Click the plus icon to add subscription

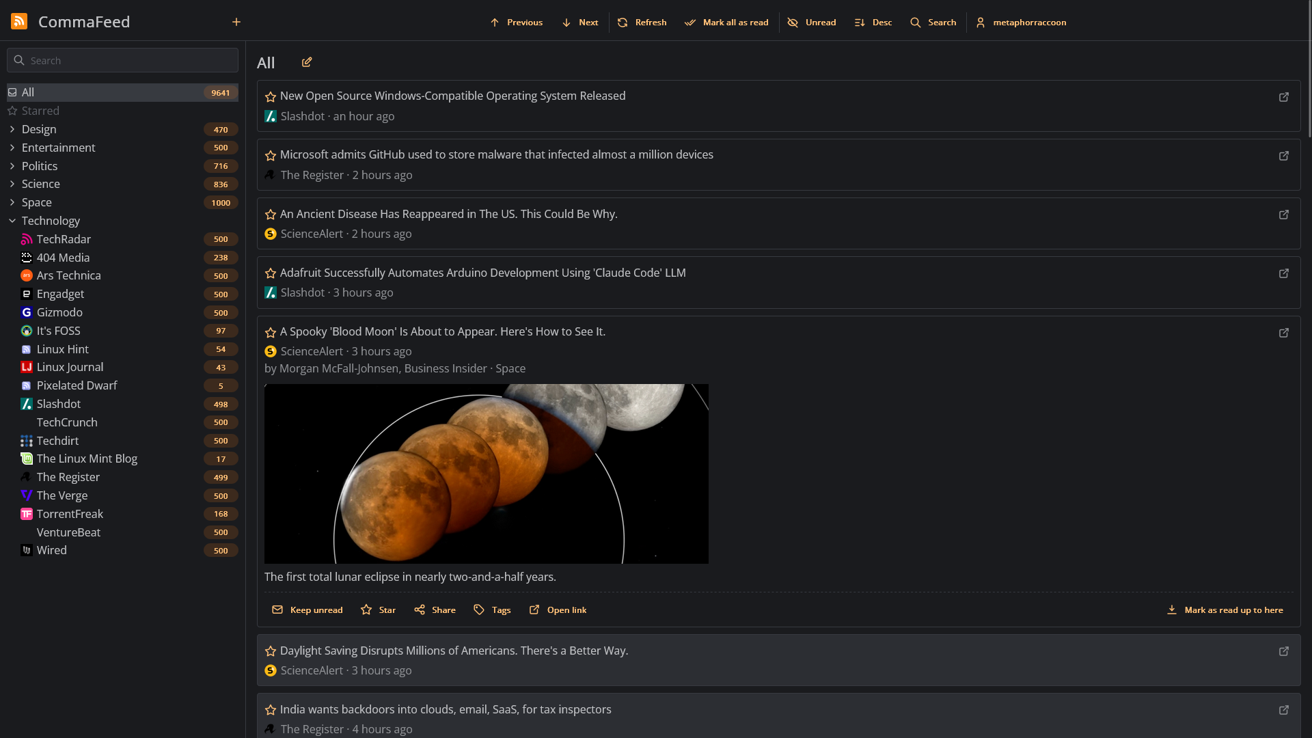pos(236,22)
